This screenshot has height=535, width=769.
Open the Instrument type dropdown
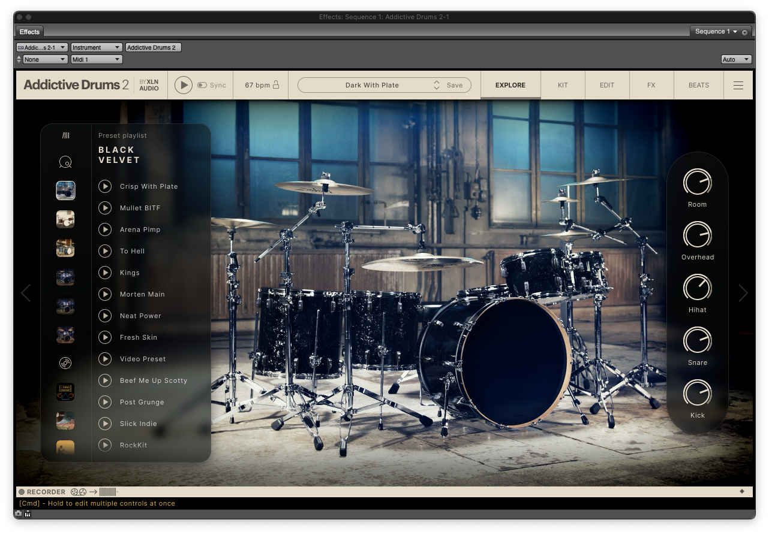97,47
